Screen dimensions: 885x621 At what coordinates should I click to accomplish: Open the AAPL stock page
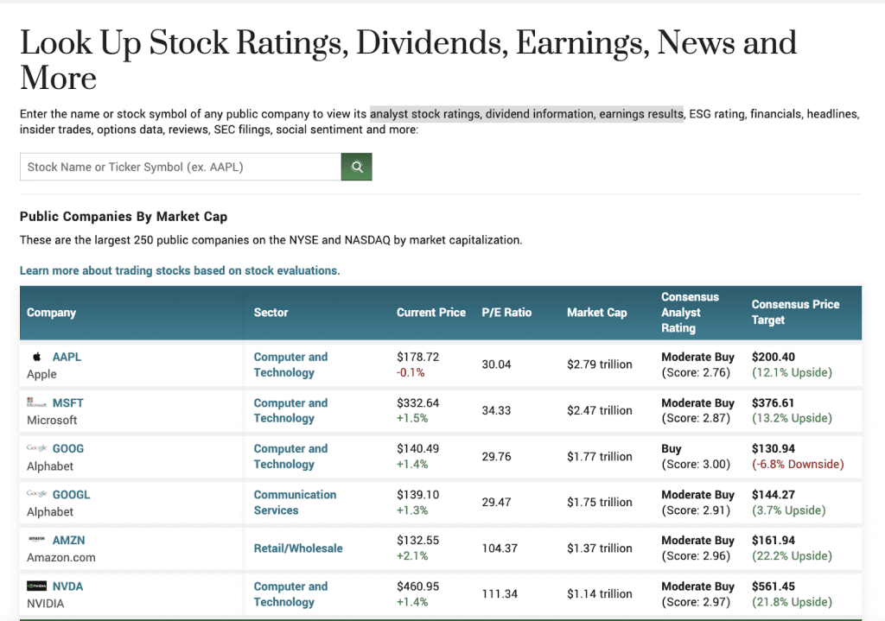[67, 356]
